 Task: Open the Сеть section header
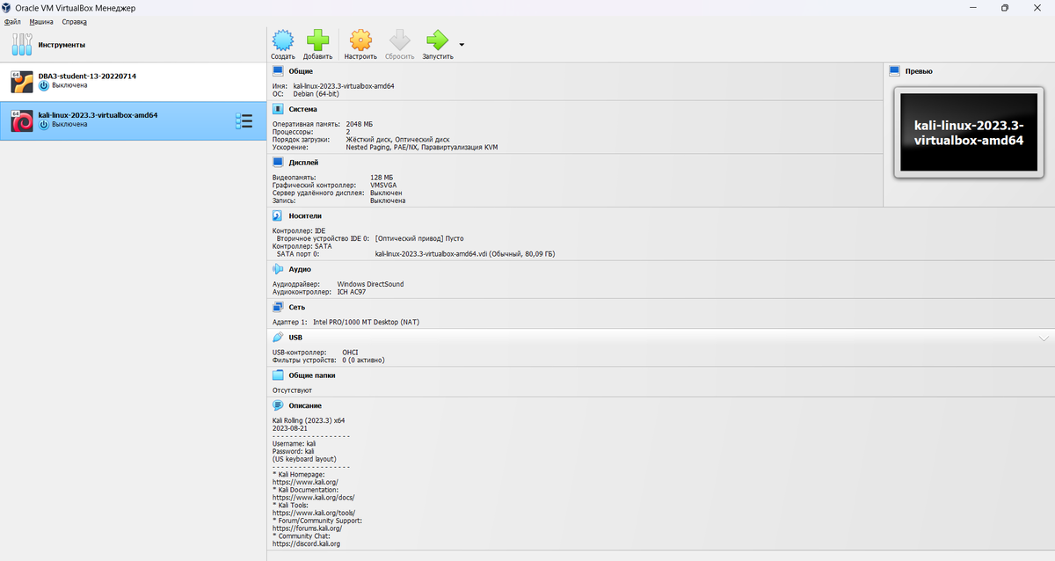pyautogui.click(x=297, y=307)
